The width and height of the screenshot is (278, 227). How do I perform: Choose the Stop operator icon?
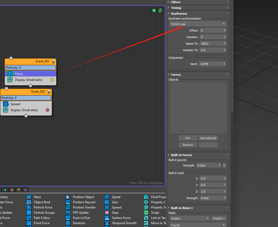pyautogui.click(x=107, y=213)
